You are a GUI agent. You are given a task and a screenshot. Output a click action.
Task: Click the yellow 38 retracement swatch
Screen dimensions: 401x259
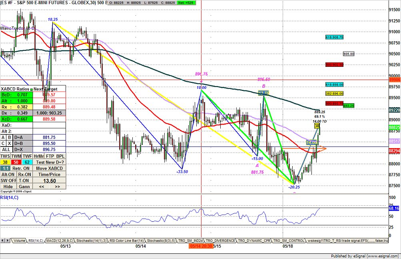coord(5,162)
